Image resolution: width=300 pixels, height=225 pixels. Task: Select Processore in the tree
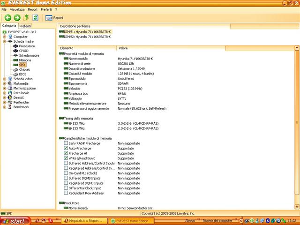pyautogui.click(x=27, y=46)
